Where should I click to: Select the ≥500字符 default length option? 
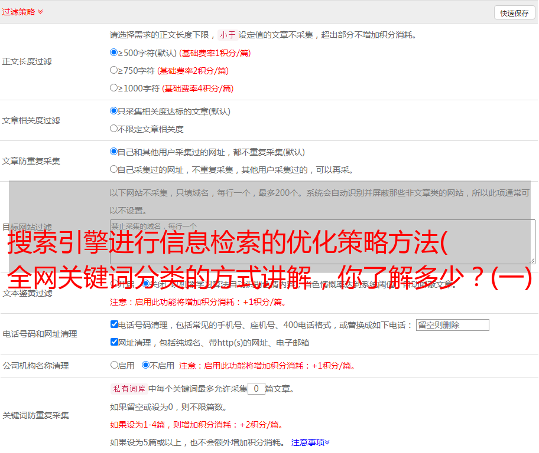[114, 52]
